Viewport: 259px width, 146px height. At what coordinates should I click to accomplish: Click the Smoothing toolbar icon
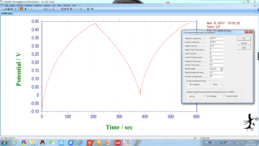click(x=75, y=9)
